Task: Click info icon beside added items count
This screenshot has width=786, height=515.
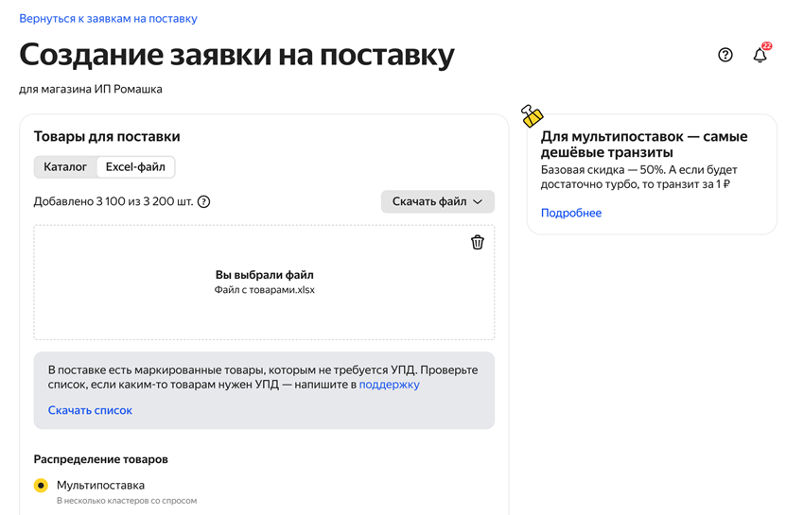Action: [x=203, y=201]
